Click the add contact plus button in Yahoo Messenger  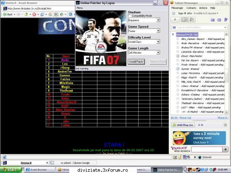point(175,19)
